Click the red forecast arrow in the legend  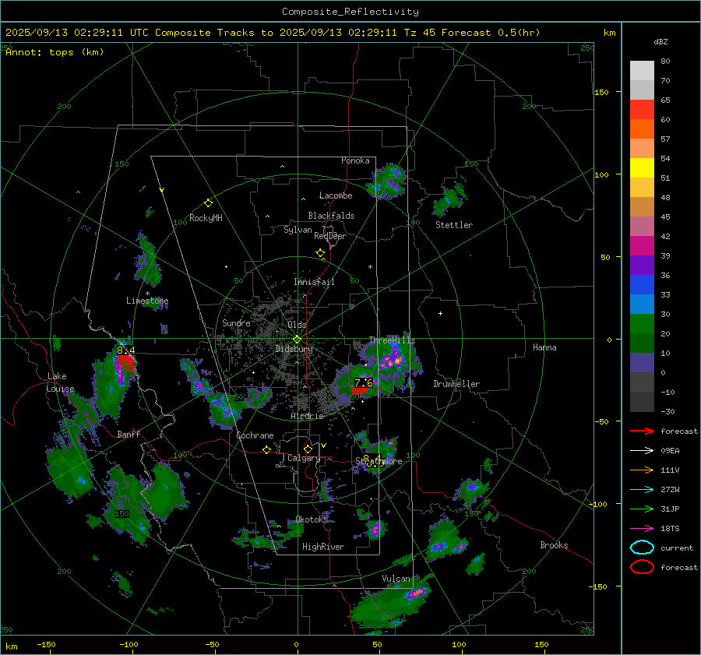[642, 431]
